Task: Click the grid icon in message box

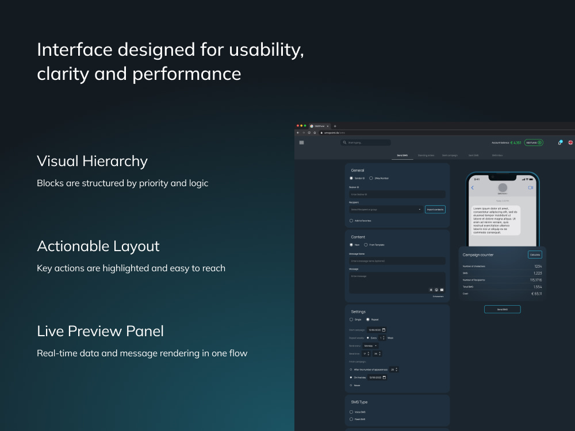Action: point(431,290)
